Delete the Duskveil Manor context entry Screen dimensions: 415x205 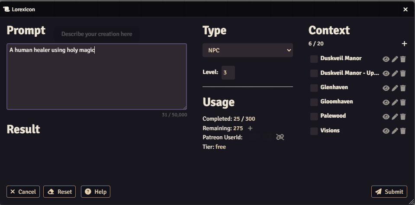click(x=403, y=59)
